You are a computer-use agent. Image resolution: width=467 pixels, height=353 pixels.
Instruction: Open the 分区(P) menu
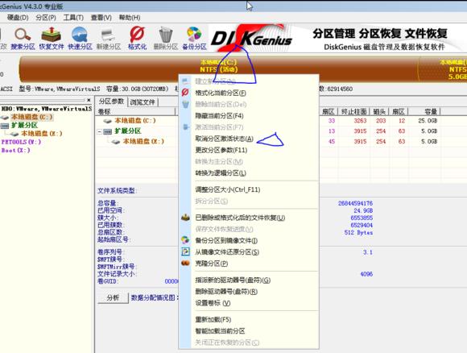[46, 18]
